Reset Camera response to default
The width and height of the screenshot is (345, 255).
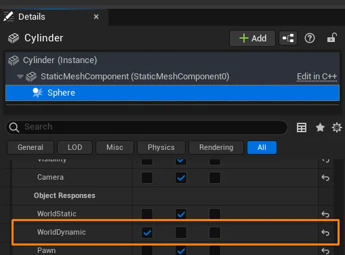(x=325, y=178)
